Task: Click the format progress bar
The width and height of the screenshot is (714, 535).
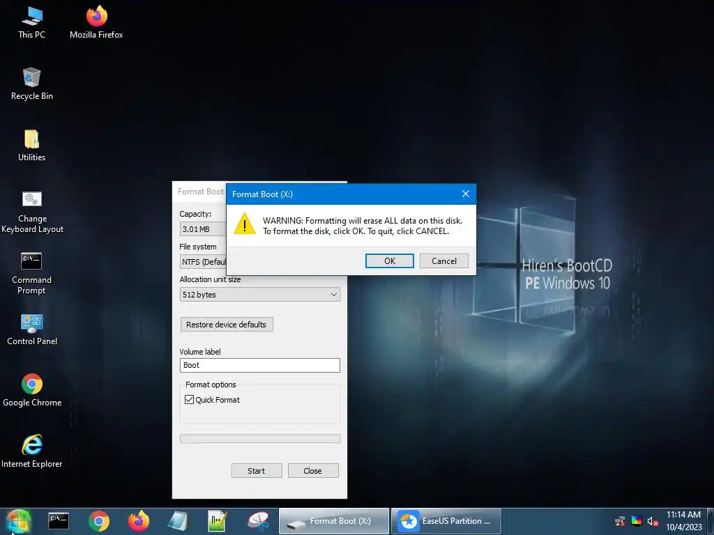Action: click(x=259, y=439)
